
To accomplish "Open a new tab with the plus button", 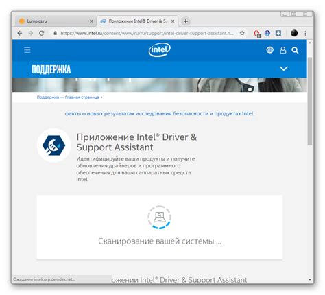I will tap(186, 21).
